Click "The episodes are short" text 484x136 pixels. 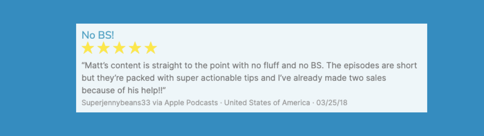click(x=372, y=65)
